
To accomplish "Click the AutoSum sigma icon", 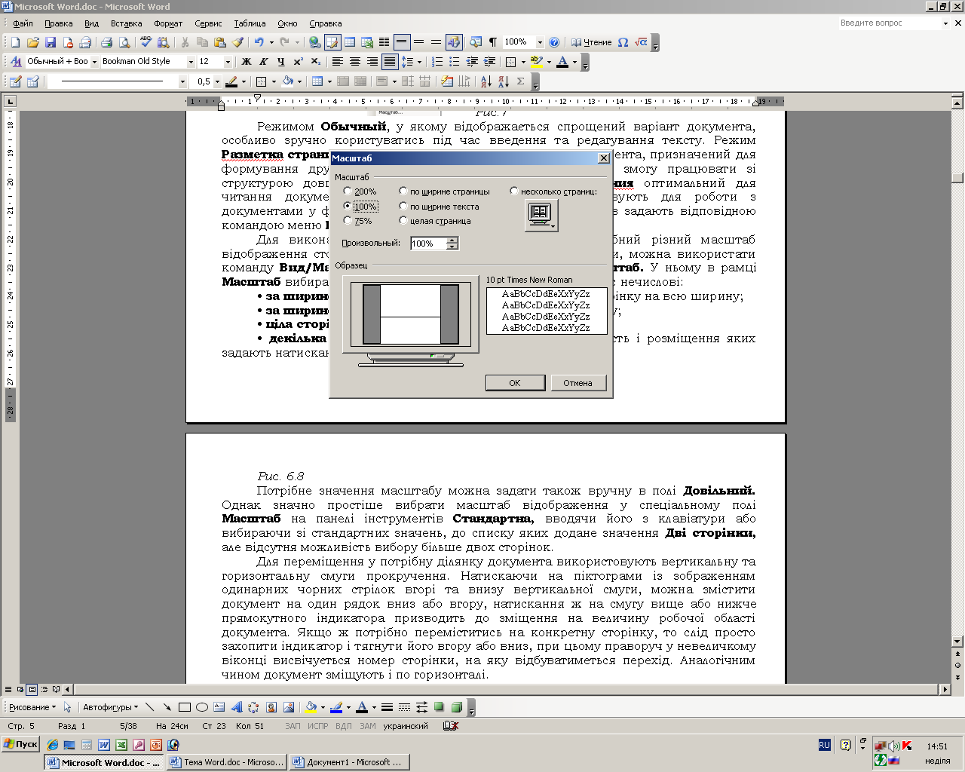I will (521, 81).
